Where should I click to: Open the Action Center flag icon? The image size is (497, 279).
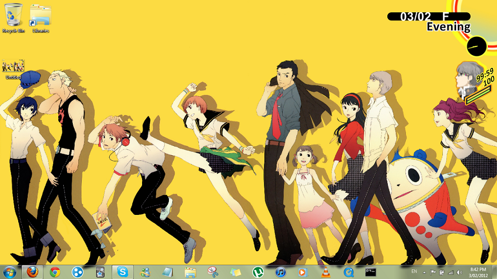[x=433, y=272]
